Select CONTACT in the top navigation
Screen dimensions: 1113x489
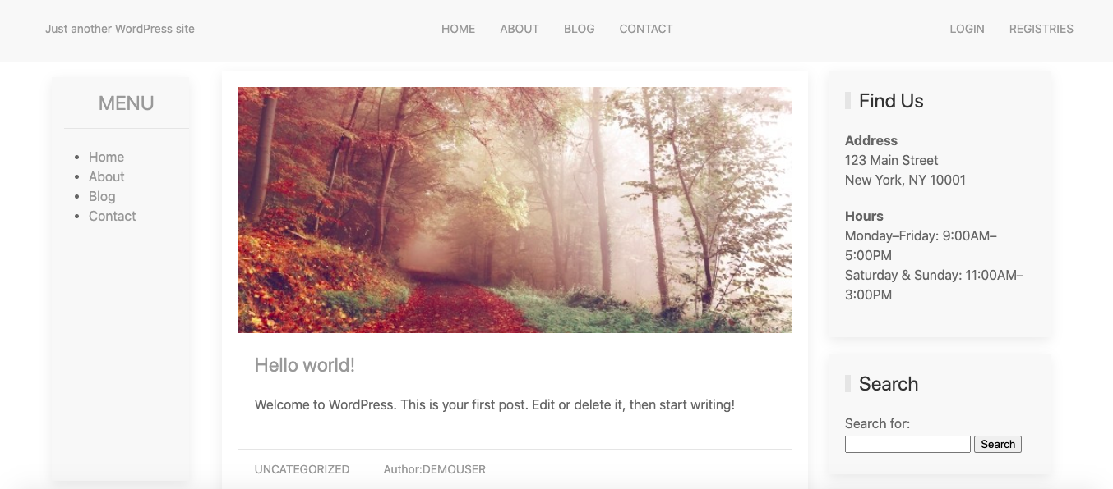point(646,29)
